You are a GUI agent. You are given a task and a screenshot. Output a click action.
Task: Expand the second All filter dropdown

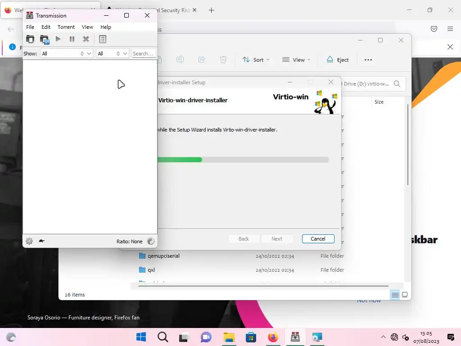pyautogui.click(x=113, y=54)
